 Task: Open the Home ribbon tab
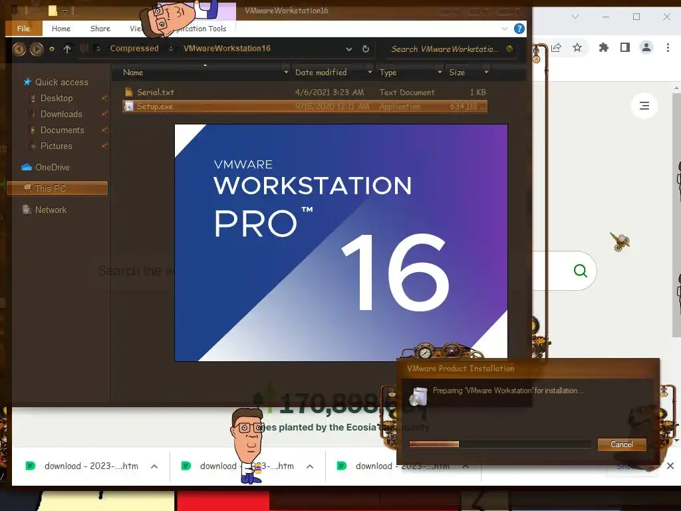(x=61, y=29)
